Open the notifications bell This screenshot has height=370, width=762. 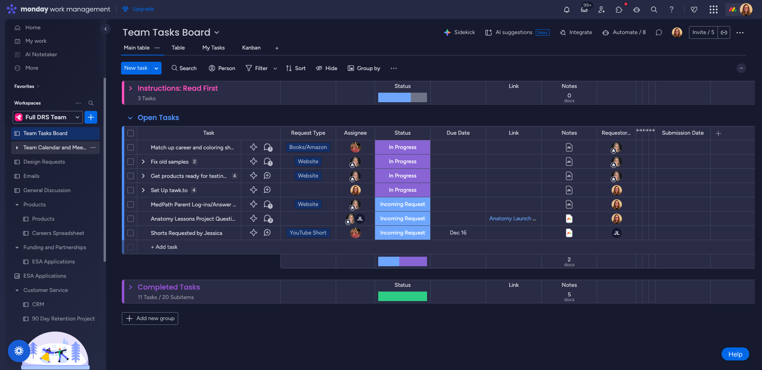(x=567, y=10)
